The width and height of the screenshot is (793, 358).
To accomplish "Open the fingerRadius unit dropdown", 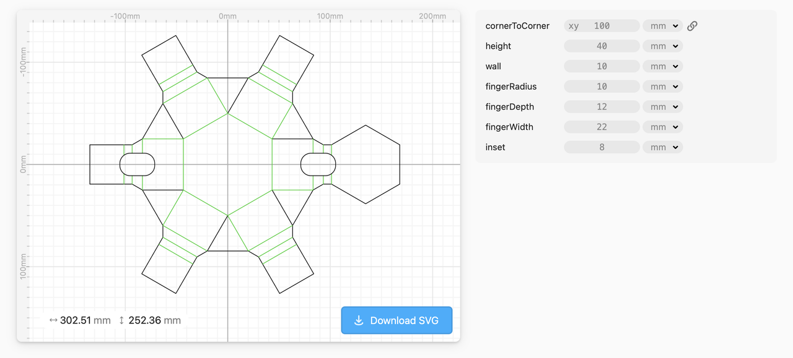I will pos(662,87).
